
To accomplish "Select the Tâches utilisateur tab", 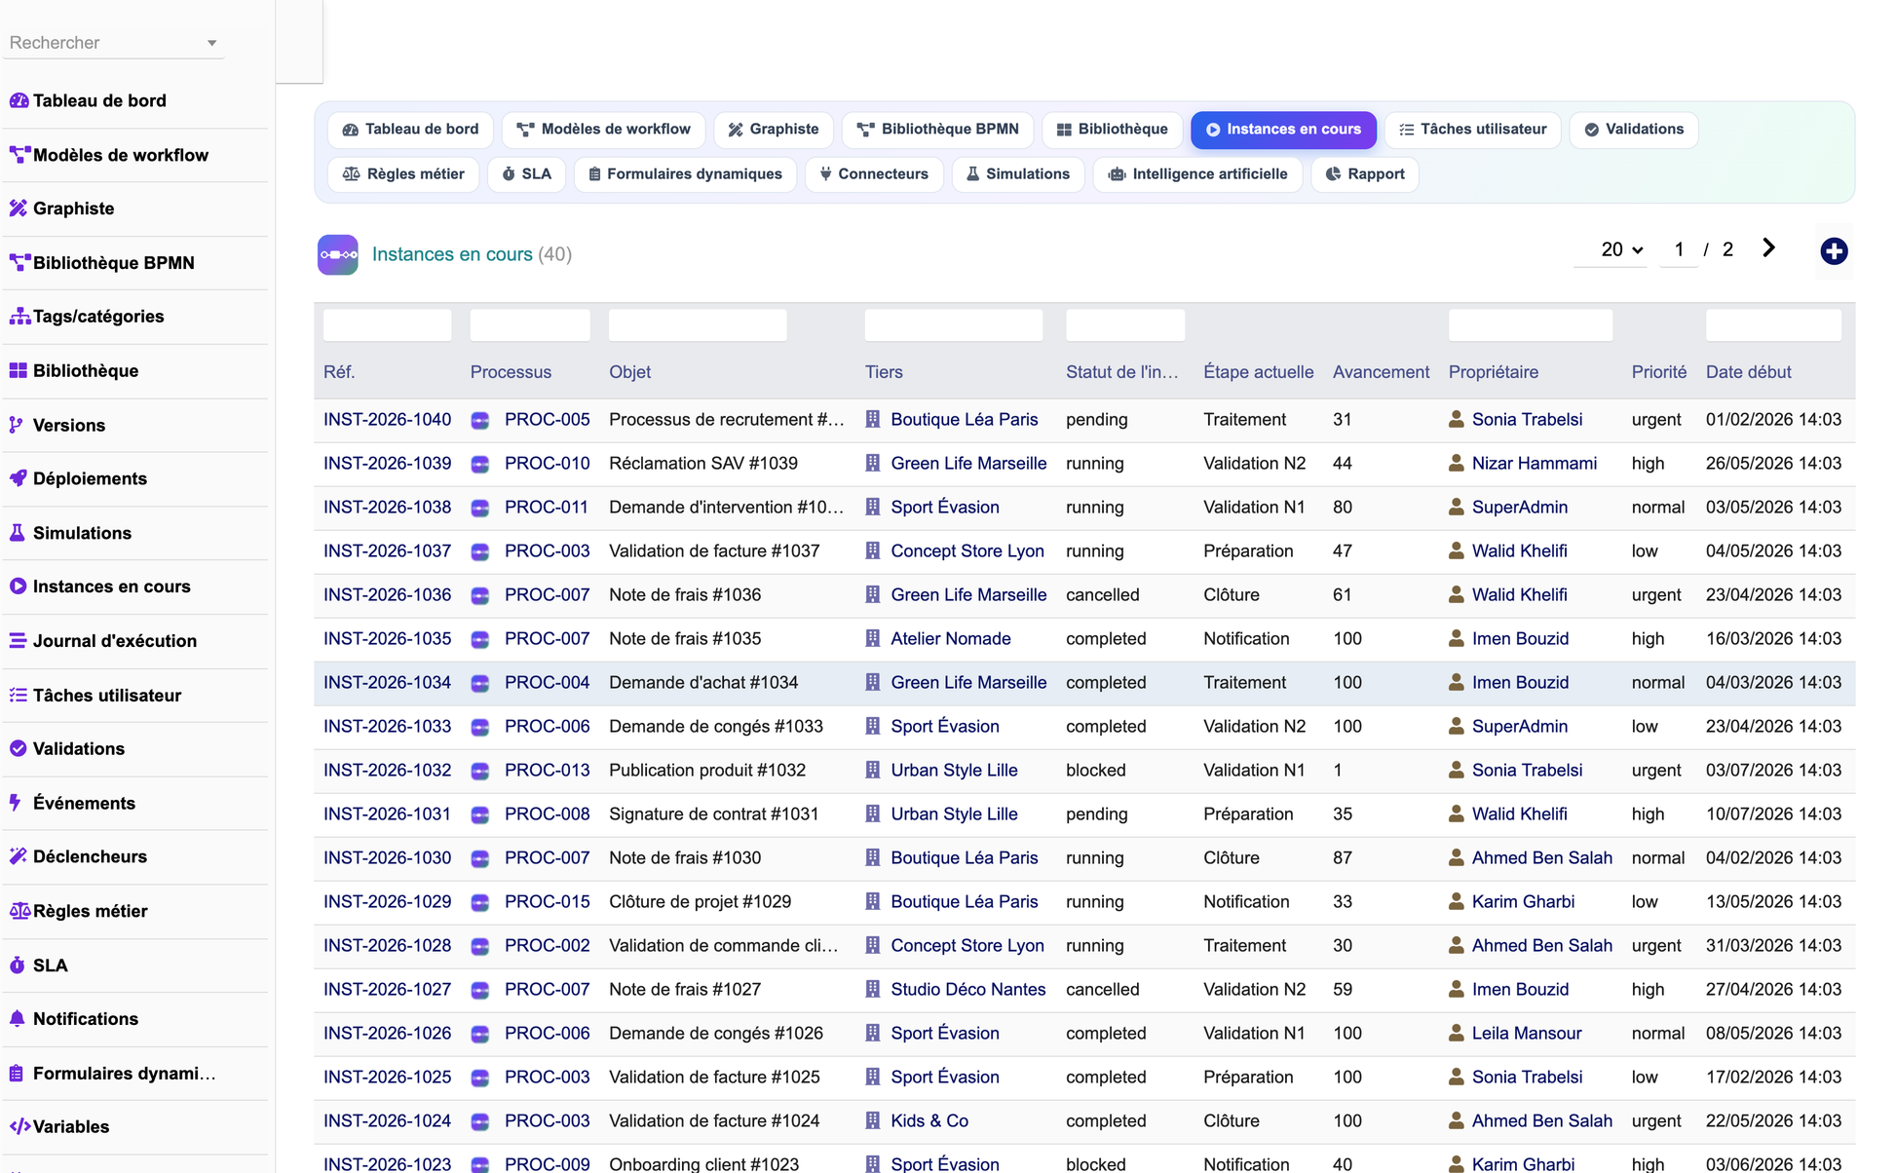I will 1472,130.
